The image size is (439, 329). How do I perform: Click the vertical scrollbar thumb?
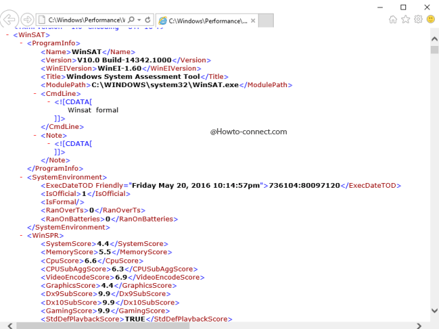[x=434, y=50]
